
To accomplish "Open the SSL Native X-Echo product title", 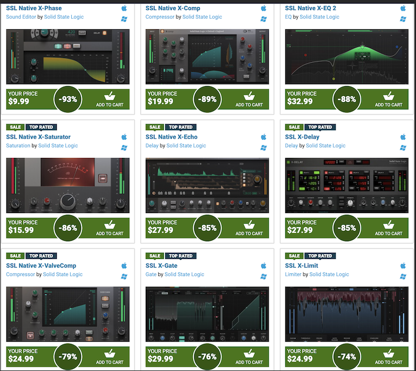I will (x=172, y=137).
